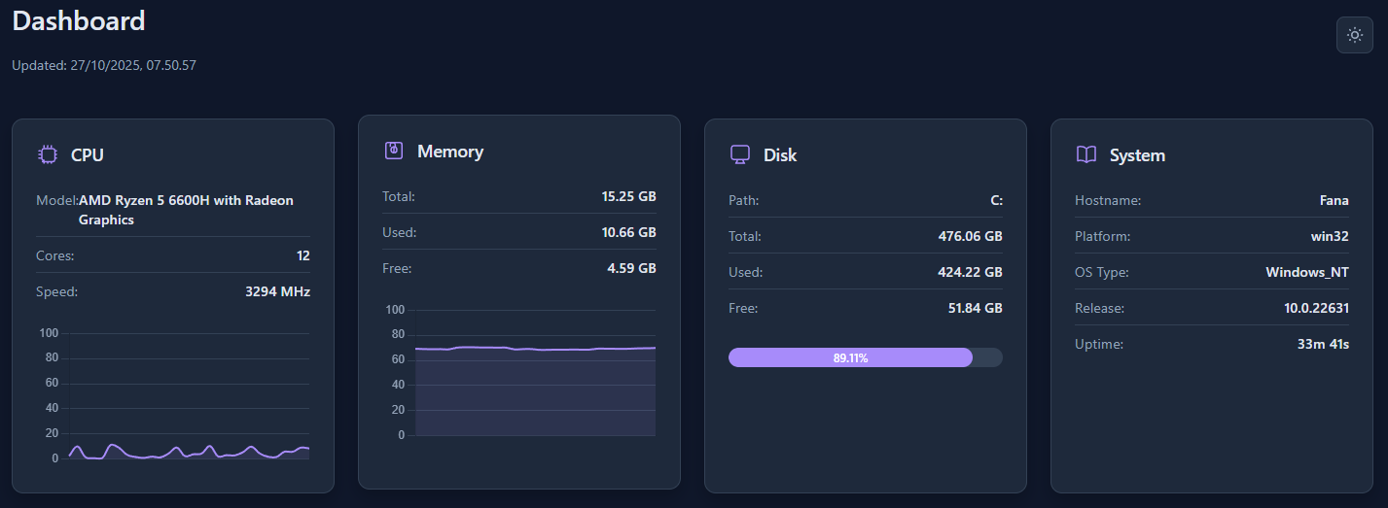
Task: Click the System book icon
Action: [x=1086, y=154]
